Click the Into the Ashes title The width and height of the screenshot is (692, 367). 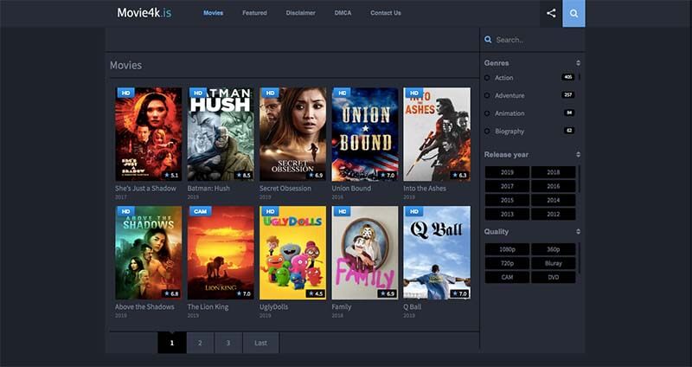[x=425, y=188]
